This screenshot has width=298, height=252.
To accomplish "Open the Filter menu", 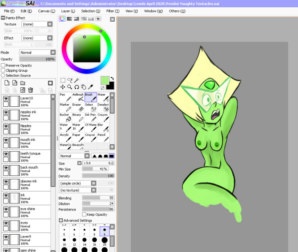I will 113,11.
